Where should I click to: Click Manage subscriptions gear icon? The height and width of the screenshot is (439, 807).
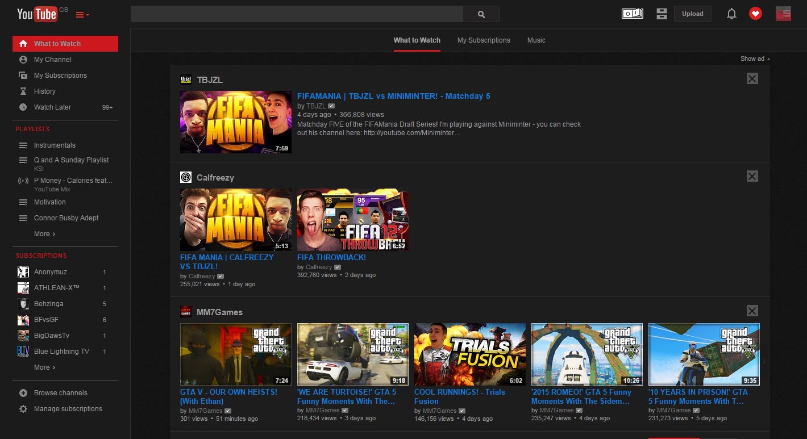click(23, 409)
